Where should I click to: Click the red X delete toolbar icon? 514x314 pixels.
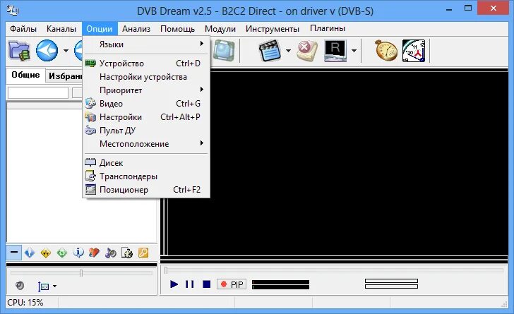point(307,51)
